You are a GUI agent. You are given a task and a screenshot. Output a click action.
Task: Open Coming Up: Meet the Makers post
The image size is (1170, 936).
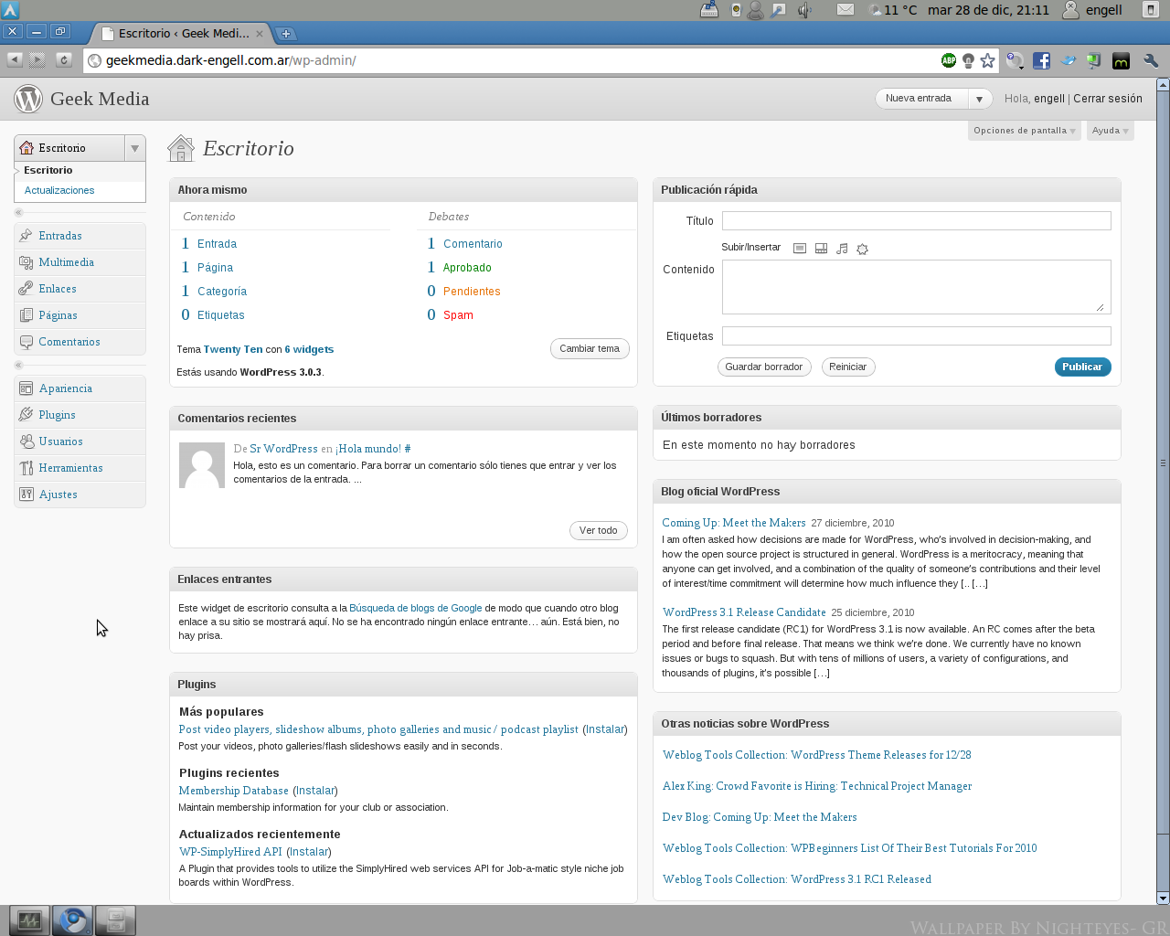(x=734, y=523)
